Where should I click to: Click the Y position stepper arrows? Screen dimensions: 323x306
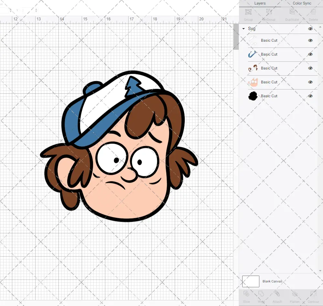(x=36, y=10)
